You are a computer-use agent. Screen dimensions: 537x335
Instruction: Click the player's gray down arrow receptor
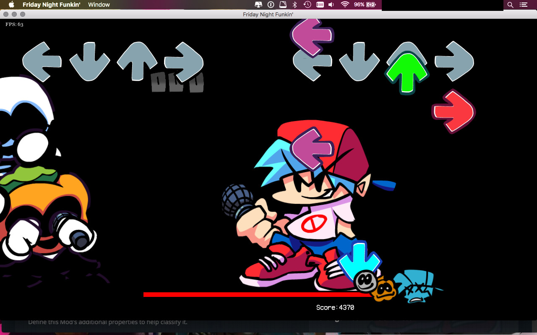359,61
